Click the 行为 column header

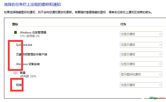click(x=123, y=24)
